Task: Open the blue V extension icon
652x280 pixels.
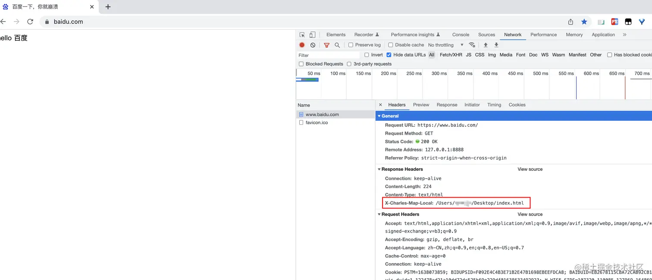Action: [x=642, y=22]
